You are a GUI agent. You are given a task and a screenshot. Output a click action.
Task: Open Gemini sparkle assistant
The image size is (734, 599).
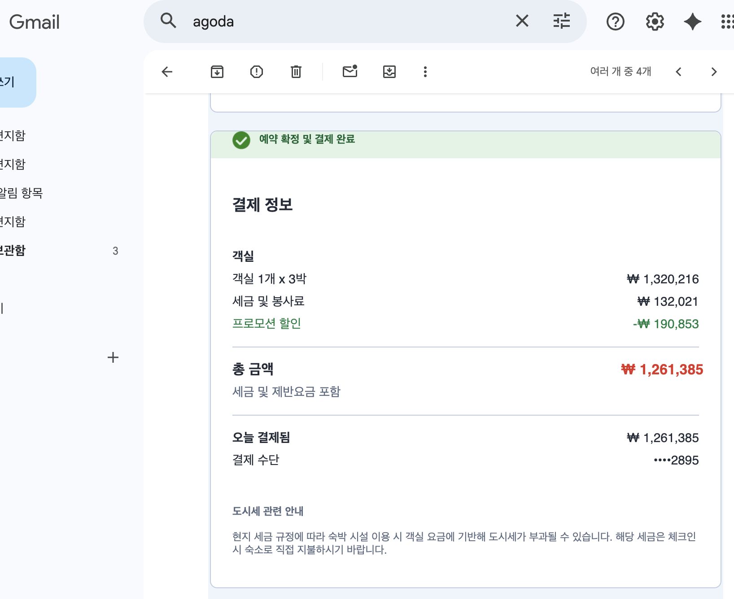click(693, 22)
